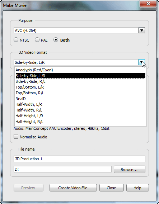Select the PAL radio button
This screenshot has height=204, width=159.
[x=37, y=40]
